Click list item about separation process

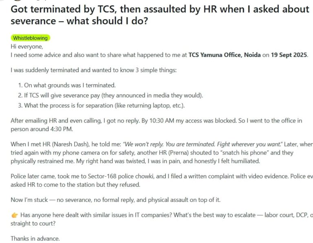pyautogui.click(x=101, y=105)
